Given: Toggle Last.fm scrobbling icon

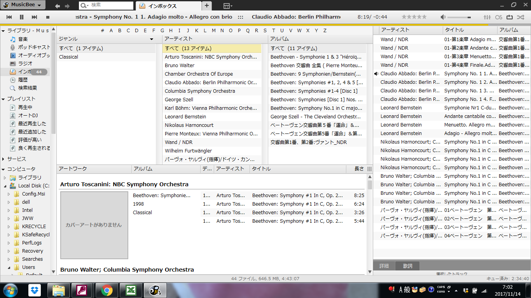Looking at the screenshot, I should [x=499, y=17].
